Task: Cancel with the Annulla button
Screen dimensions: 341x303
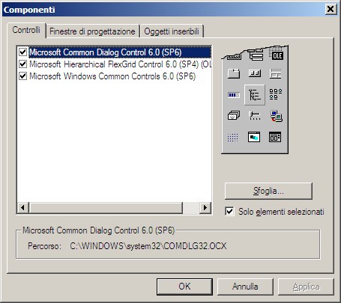Action: (x=245, y=287)
